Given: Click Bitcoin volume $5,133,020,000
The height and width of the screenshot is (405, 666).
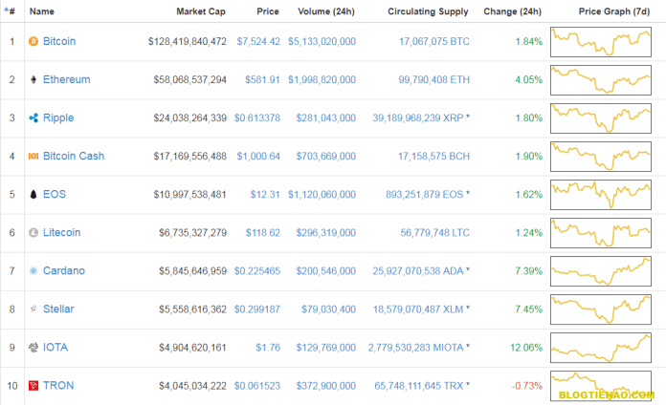Looking at the screenshot, I should pyautogui.click(x=322, y=42).
